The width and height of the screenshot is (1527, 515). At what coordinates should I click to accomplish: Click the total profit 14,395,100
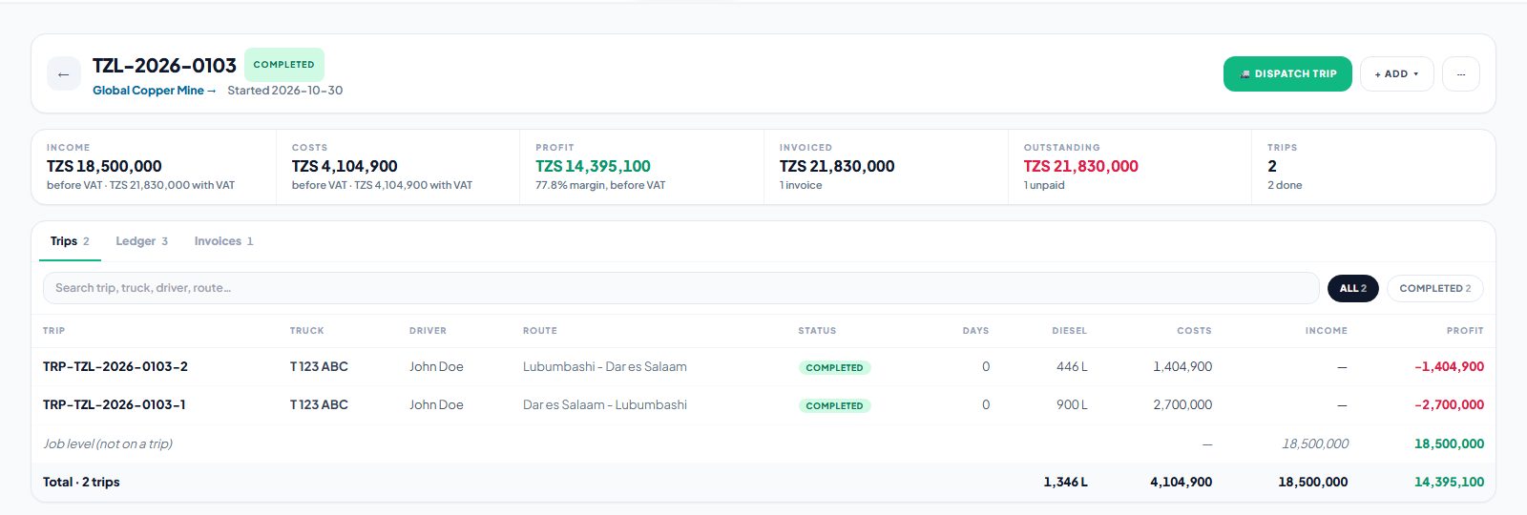1449,483
